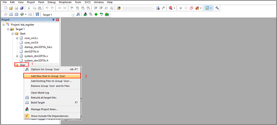This screenshot has height=125, width=277.
Task: Open the File menu
Action: tap(5, 2)
